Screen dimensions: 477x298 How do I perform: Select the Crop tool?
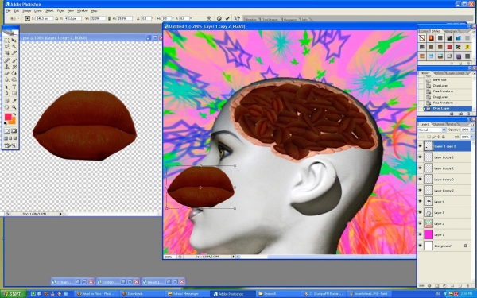pyautogui.click(x=7, y=53)
